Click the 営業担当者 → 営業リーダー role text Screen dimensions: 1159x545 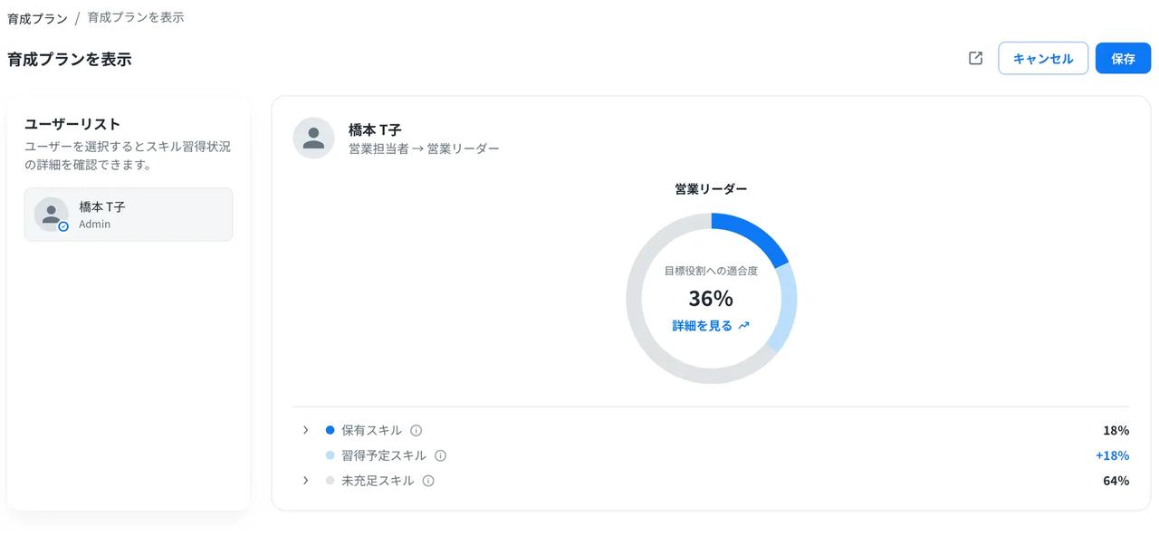(424, 148)
